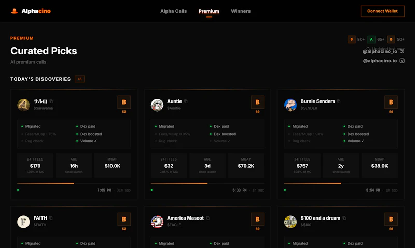The image size is (415, 248).
Task: Click Fees/MCap 1.75% on Saruyama card
Action: 40,134
